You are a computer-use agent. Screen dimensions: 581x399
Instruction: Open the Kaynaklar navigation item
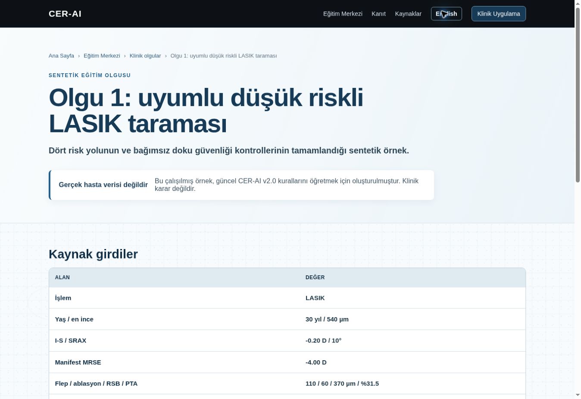(408, 14)
